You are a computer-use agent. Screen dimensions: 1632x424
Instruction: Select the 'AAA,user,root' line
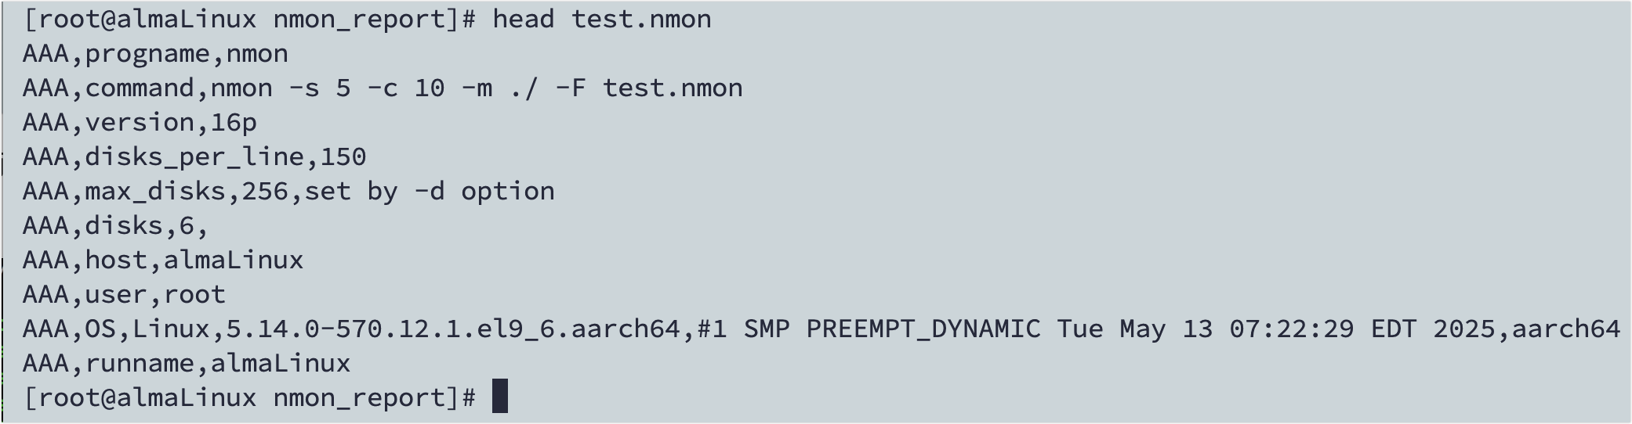pyautogui.click(x=124, y=295)
